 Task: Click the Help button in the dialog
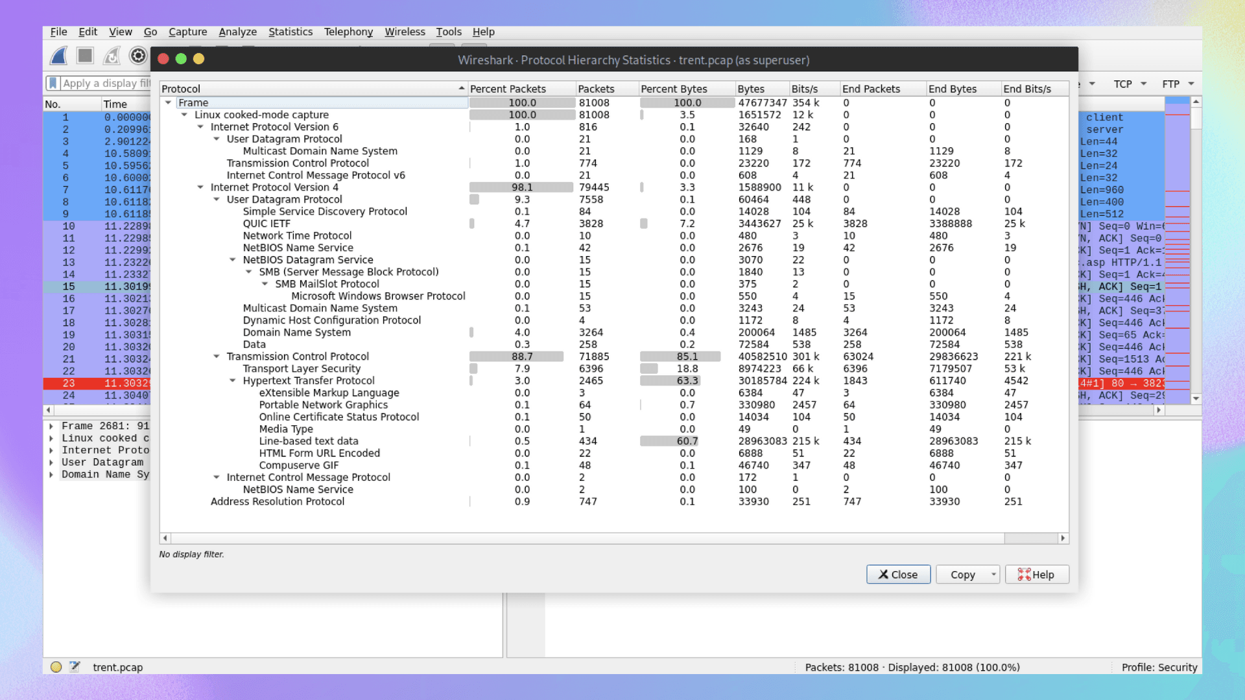1037,574
